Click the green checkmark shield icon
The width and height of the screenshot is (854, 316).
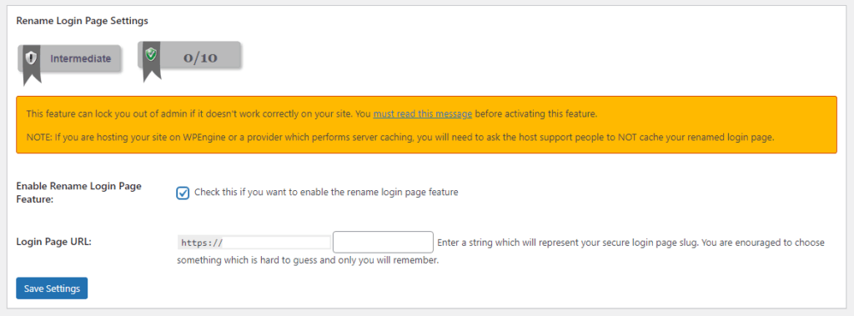pos(152,54)
